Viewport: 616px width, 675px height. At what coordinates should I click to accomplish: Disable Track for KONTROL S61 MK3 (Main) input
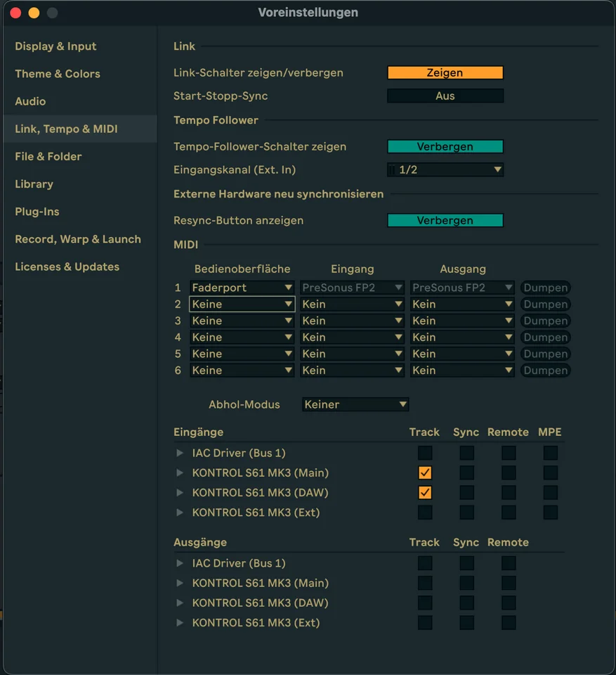pyautogui.click(x=425, y=473)
